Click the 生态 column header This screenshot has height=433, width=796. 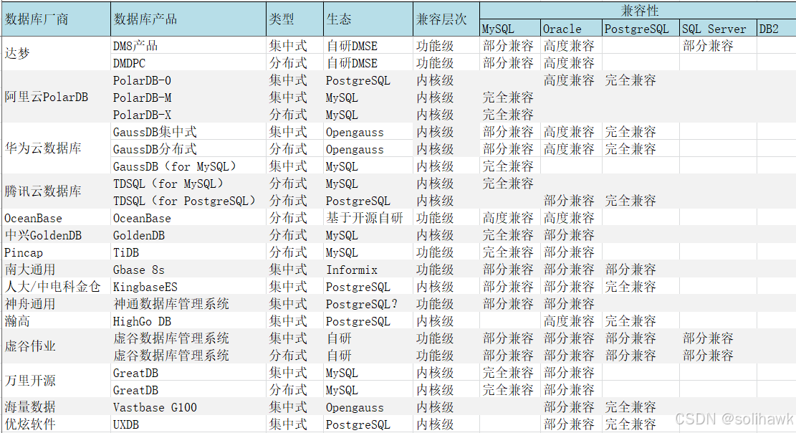(368, 19)
